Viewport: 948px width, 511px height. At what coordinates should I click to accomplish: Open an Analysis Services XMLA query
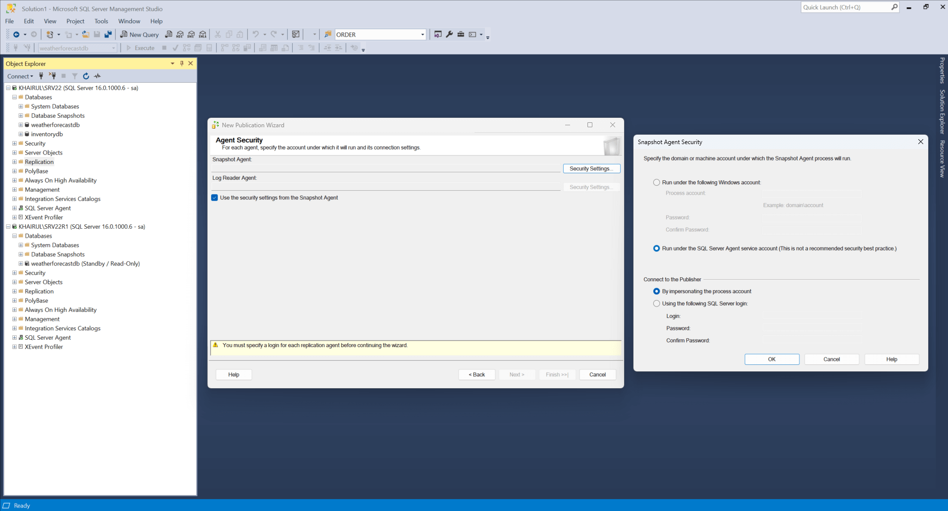(203, 35)
